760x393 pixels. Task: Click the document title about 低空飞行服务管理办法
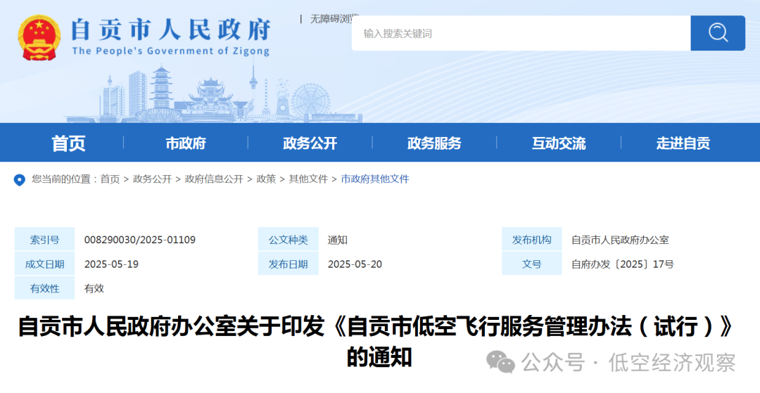[378, 342]
